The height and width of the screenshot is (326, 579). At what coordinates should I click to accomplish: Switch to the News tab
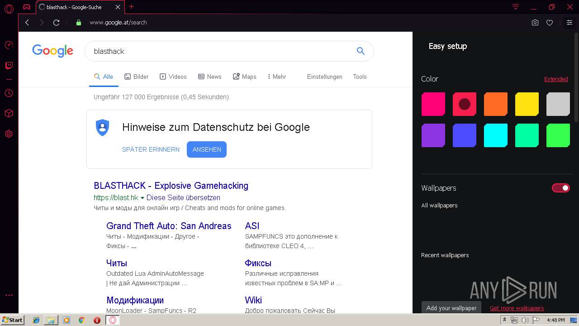coord(210,77)
